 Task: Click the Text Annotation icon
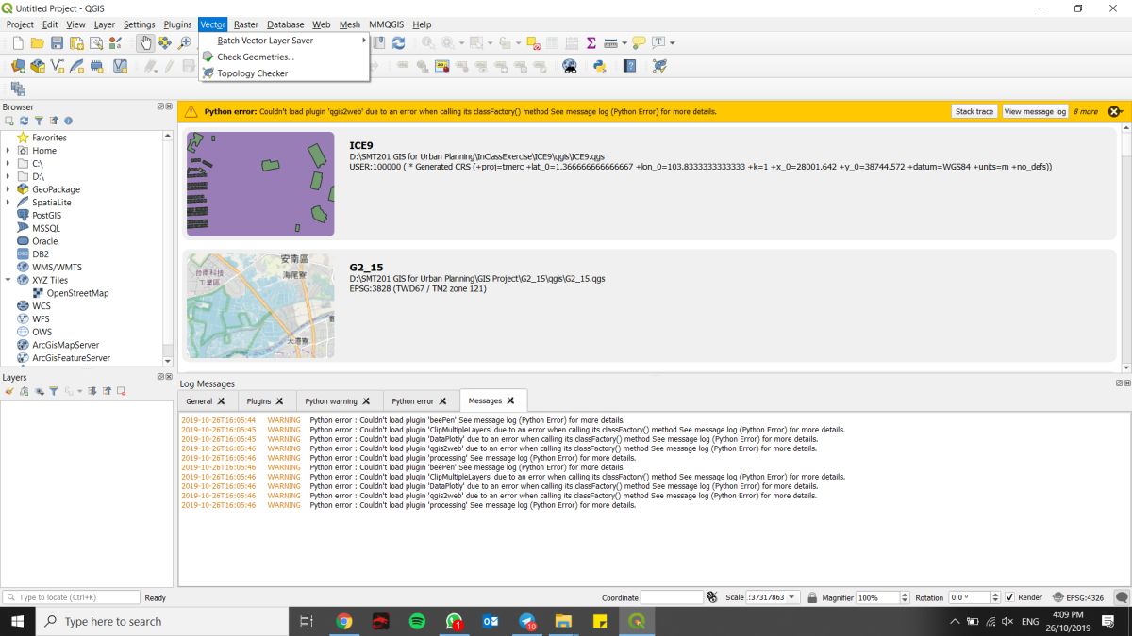click(658, 43)
